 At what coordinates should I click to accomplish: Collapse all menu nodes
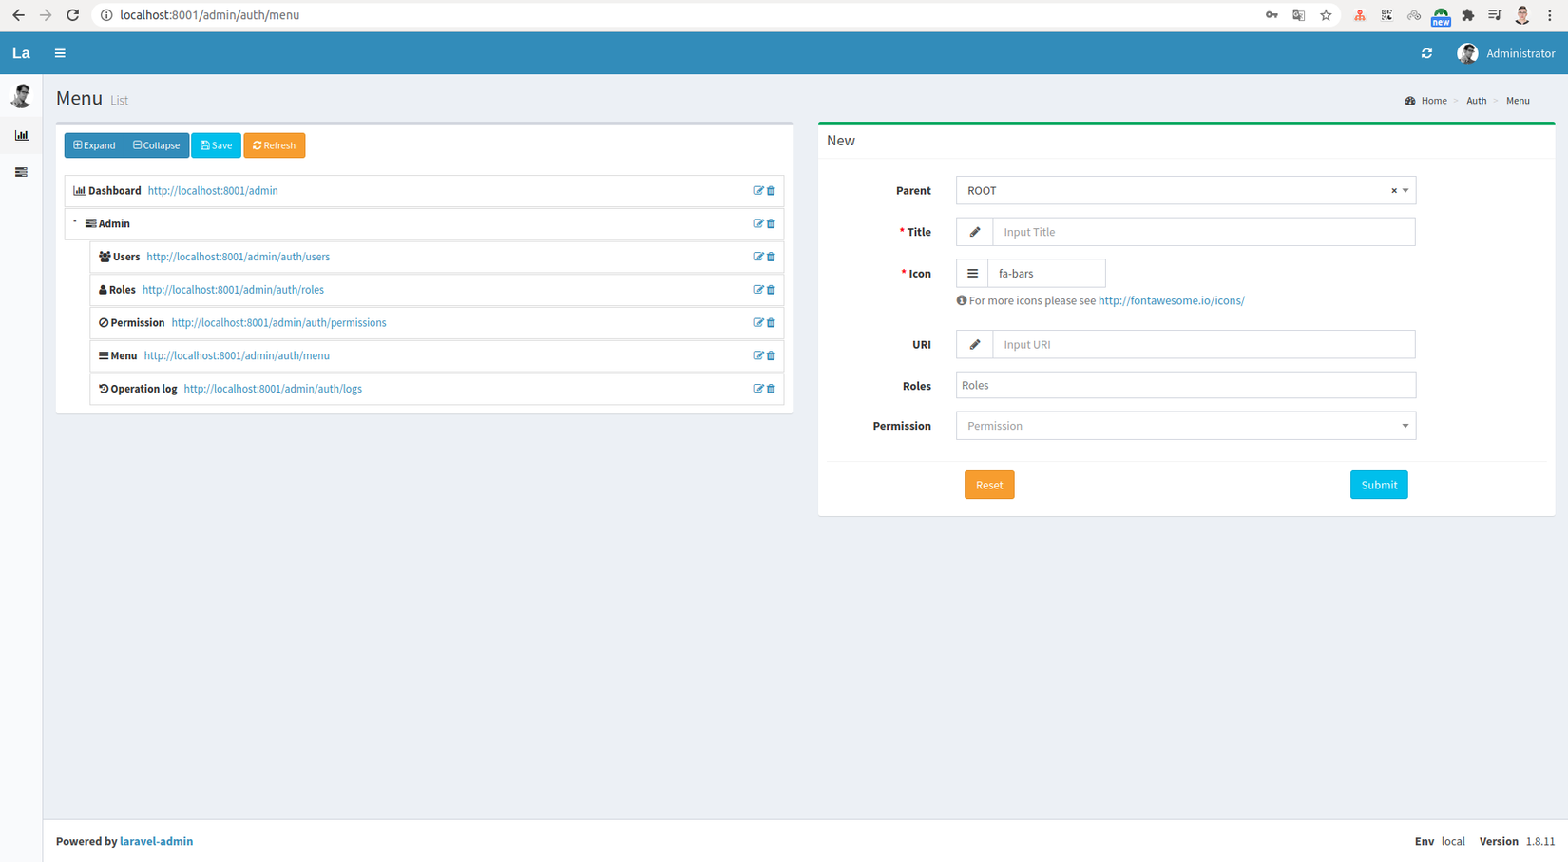coord(157,145)
